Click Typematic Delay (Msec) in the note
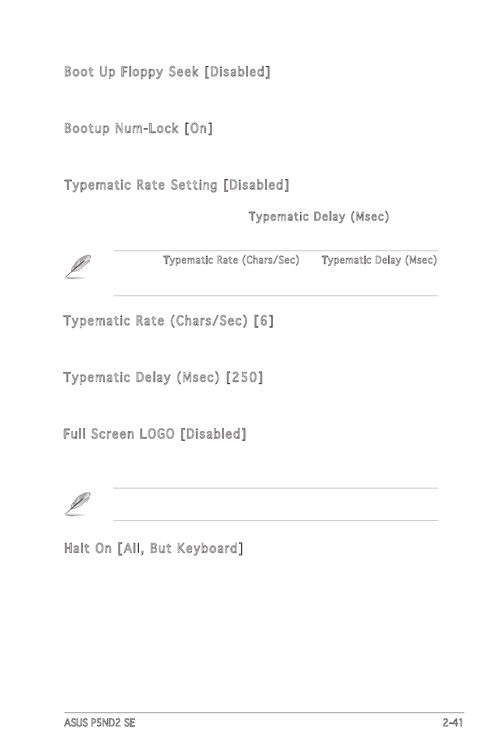The image size is (500, 753). (379, 260)
